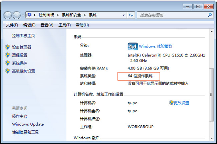This screenshot has height=144, width=217.
Task: Open Windows Update link
Action: (28, 124)
